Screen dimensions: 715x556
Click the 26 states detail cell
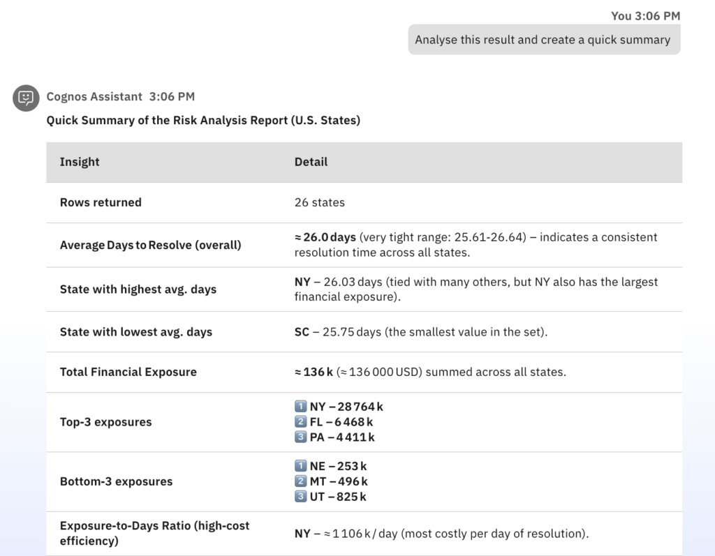319,202
